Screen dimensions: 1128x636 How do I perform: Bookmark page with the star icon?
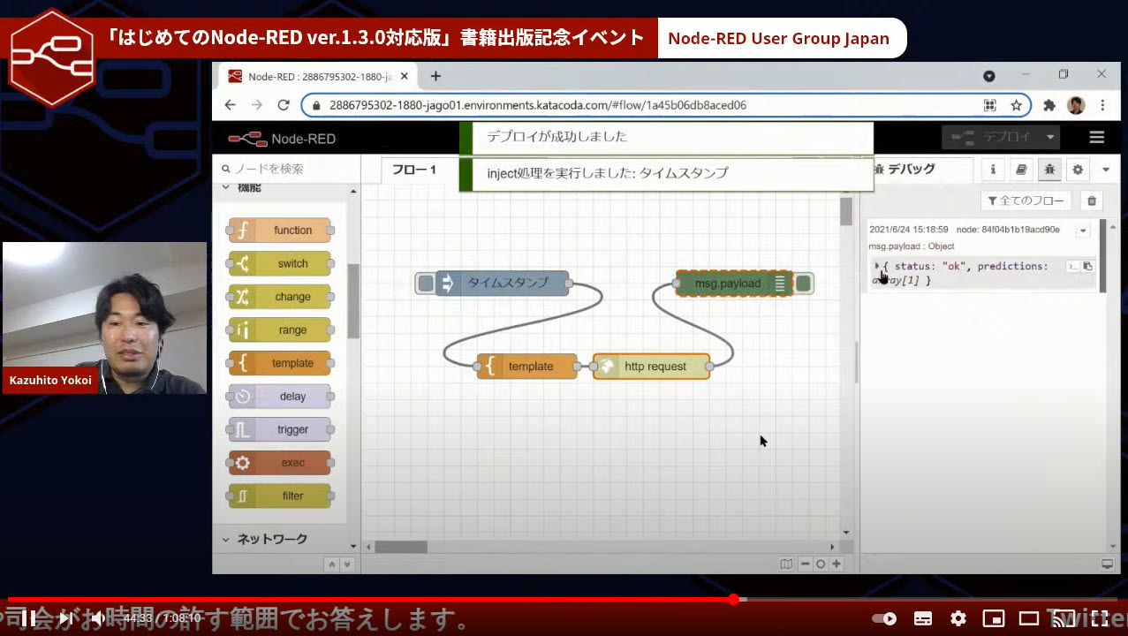click(1016, 105)
